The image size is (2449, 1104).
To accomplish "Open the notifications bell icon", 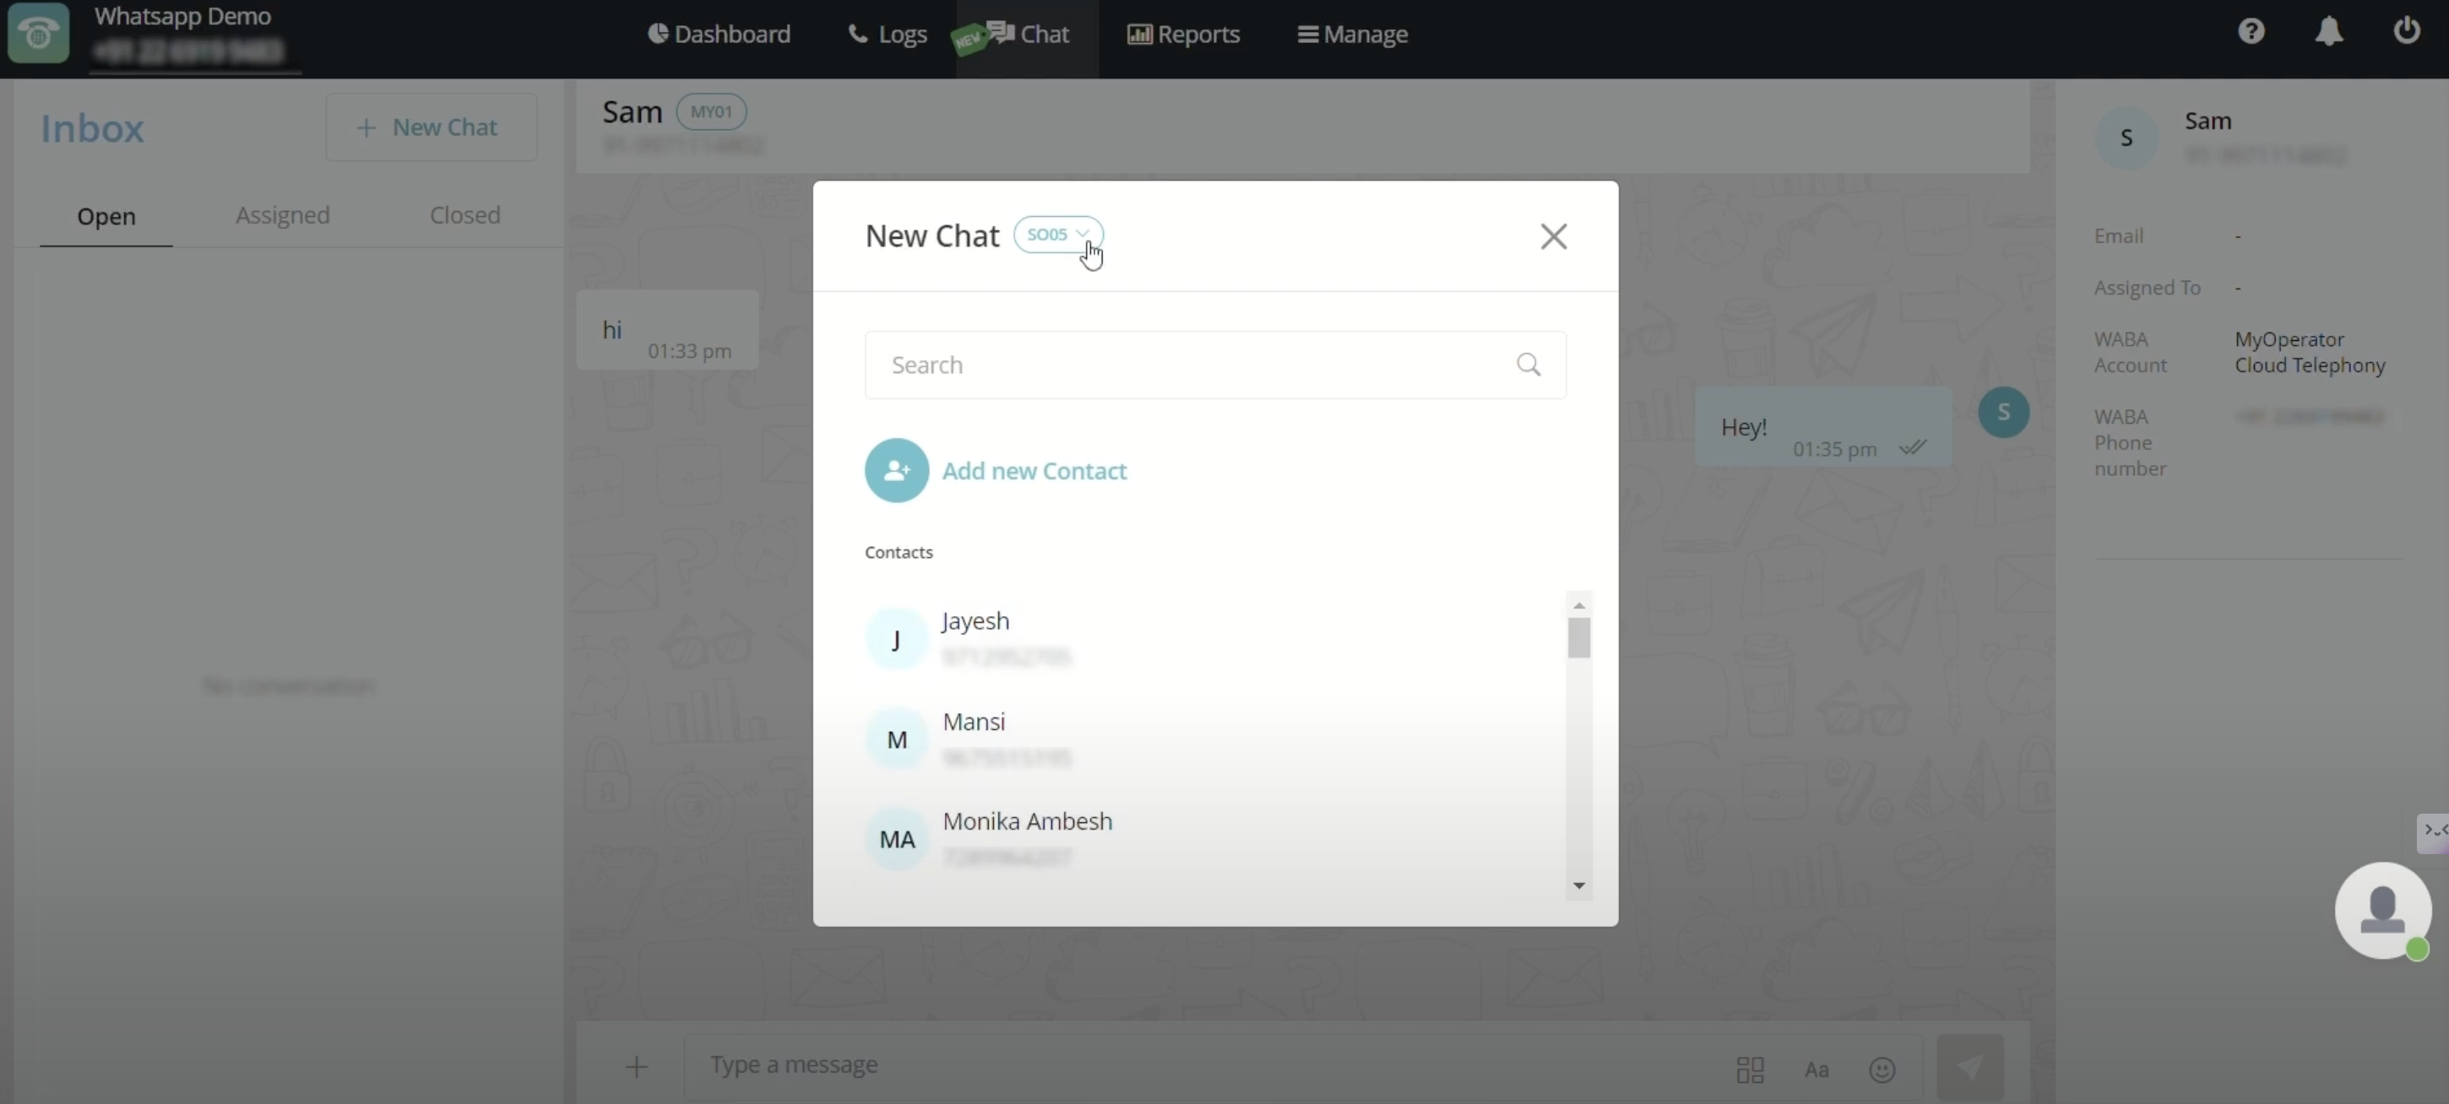I will click(2330, 31).
